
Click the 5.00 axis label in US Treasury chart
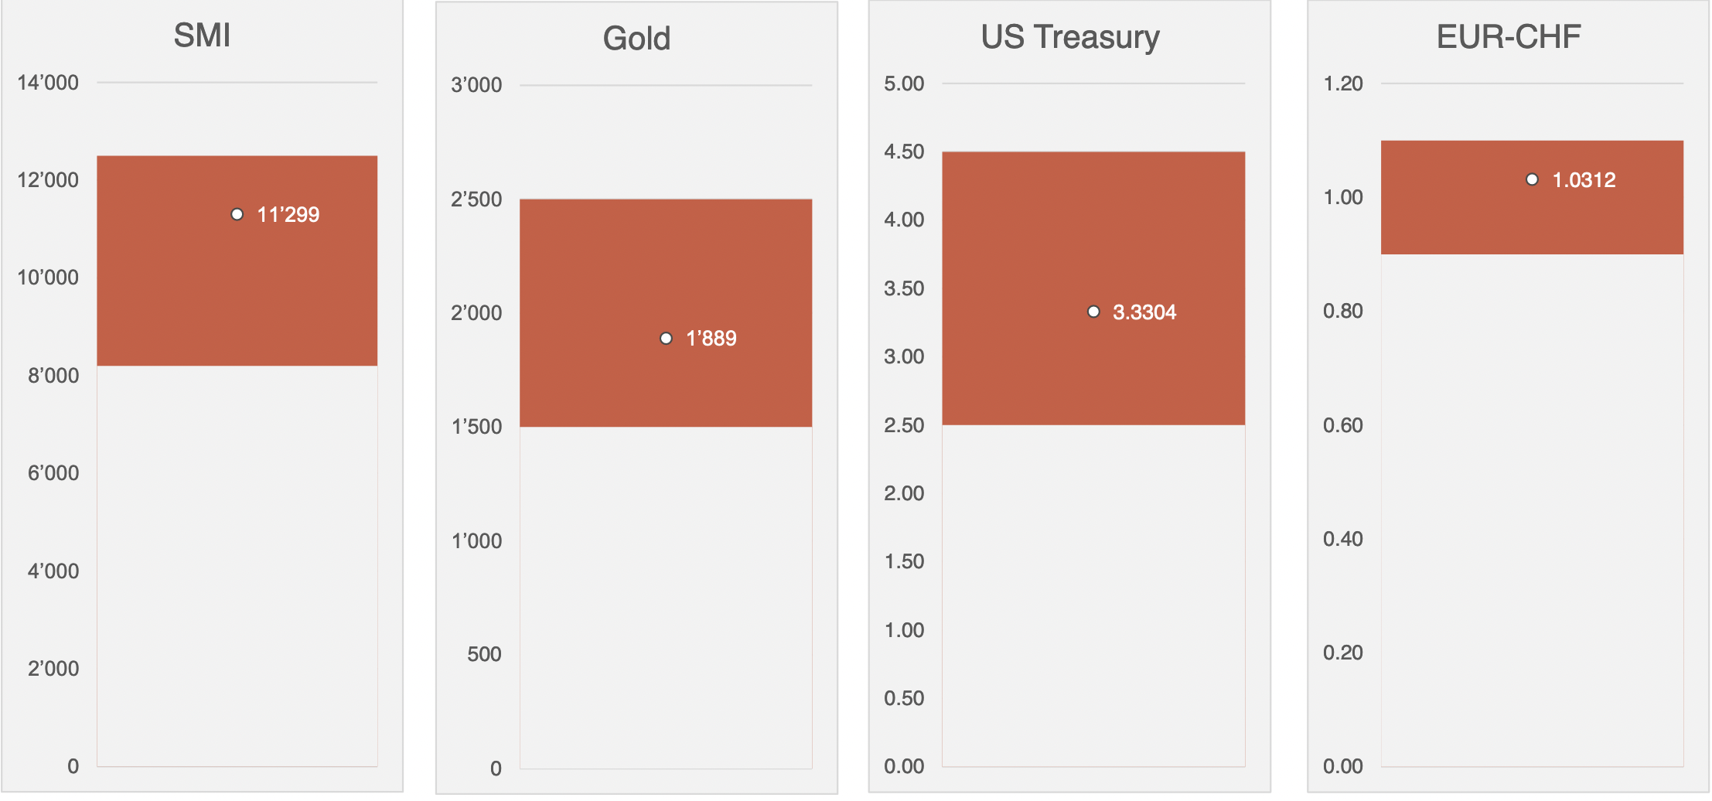pyautogui.click(x=904, y=84)
